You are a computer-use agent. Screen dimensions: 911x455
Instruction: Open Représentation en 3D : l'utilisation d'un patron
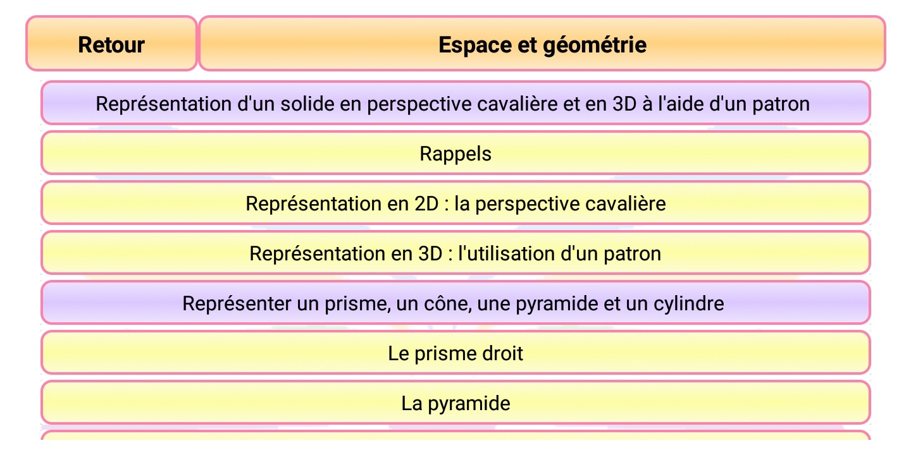[x=455, y=253]
